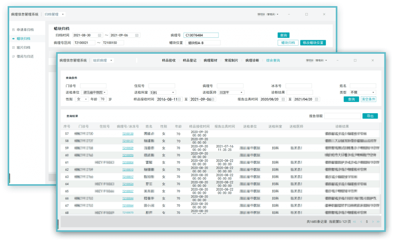Go to the previous results page
394x241 pixels.
(x=361, y=221)
